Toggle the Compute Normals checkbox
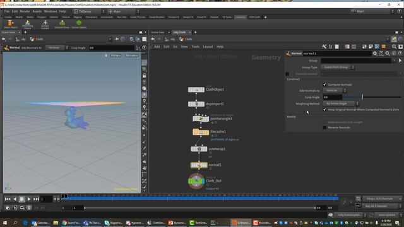The width and height of the screenshot is (404, 227). pos(324,84)
